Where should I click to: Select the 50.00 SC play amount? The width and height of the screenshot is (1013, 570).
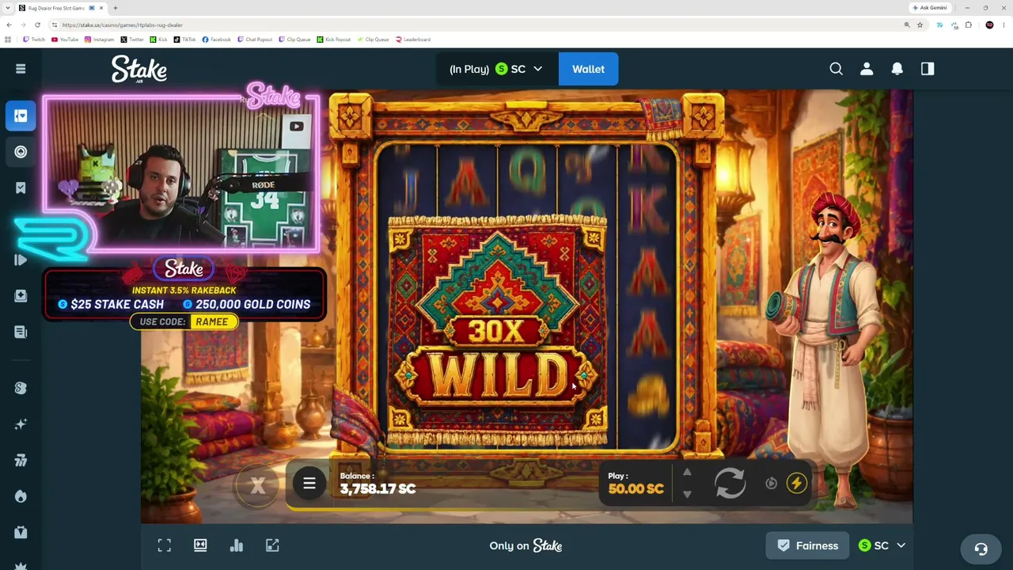coord(635,488)
